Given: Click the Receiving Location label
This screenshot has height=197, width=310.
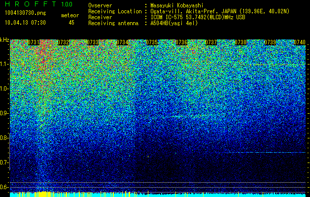Looking at the screenshot, I should (x=115, y=12).
